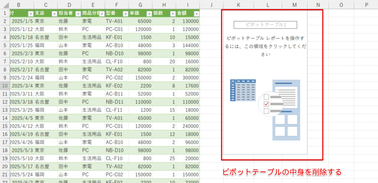
Task: Click the 単価 header cell
Action: [140, 13]
